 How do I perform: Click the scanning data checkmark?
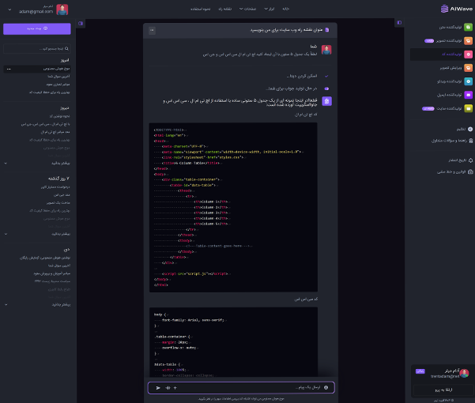pyautogui.click(x=326, y=76)
